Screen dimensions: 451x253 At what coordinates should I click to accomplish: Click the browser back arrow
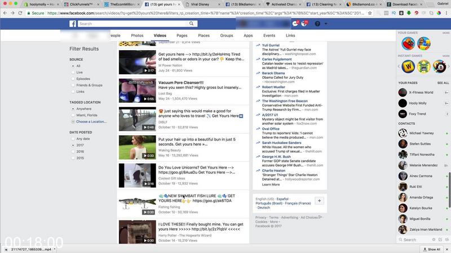tap(5, 13)
